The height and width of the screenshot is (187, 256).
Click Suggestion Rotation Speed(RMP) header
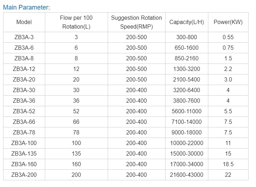coord(137,22)
